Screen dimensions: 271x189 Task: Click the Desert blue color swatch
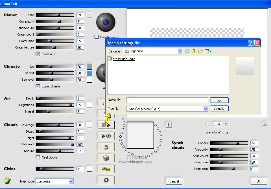click(x=89, y=73)
